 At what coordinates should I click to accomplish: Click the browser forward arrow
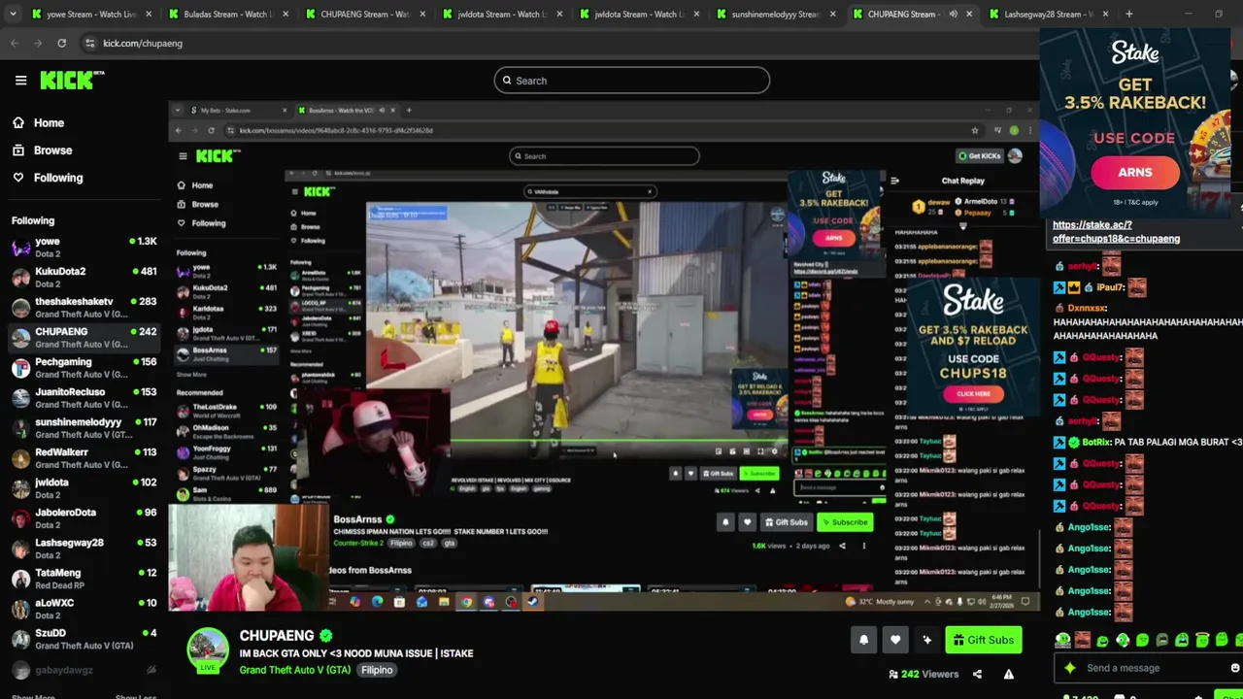[38, 43]
